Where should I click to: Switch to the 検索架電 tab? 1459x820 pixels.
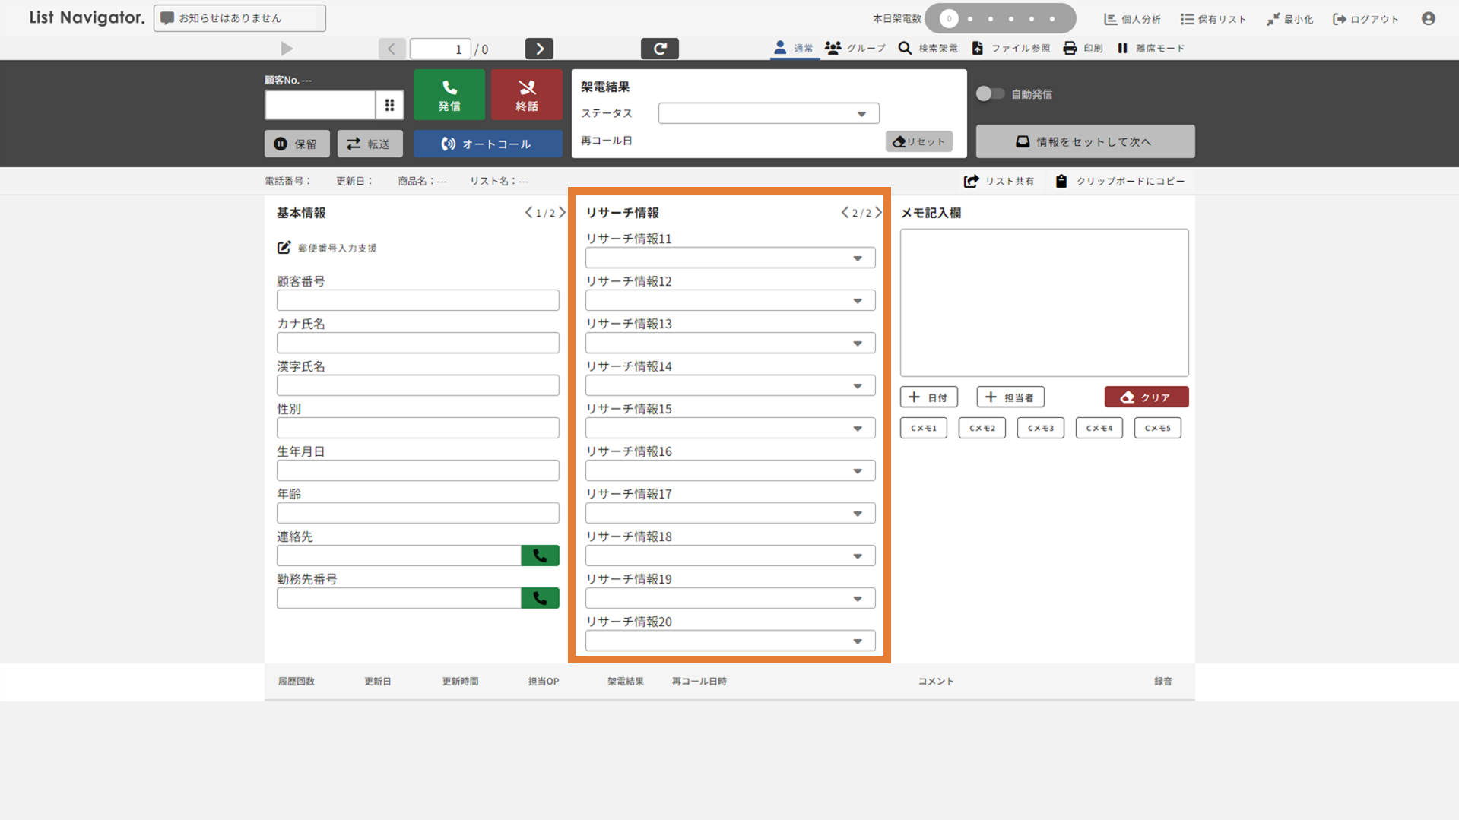(x=928, y=49)
